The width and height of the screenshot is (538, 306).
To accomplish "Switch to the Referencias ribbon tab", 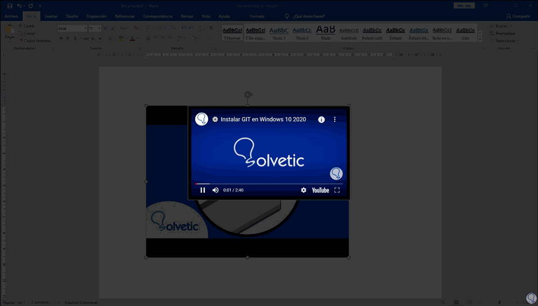I will (125, 16).
